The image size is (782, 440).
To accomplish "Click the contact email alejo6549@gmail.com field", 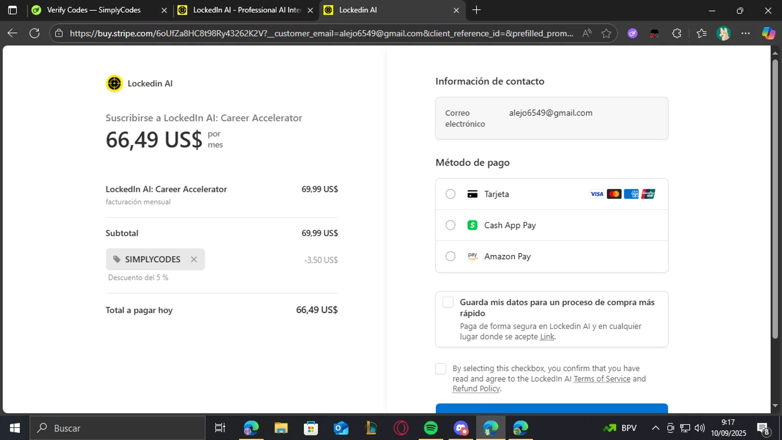I will (x=552, y=118).
